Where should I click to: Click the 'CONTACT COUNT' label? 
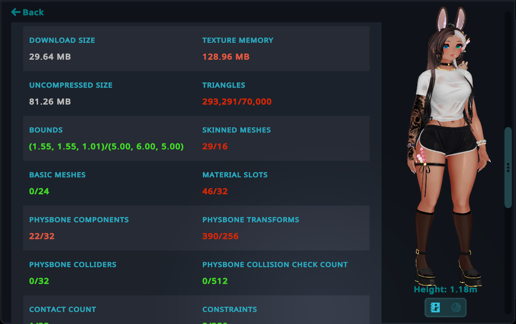63,310
